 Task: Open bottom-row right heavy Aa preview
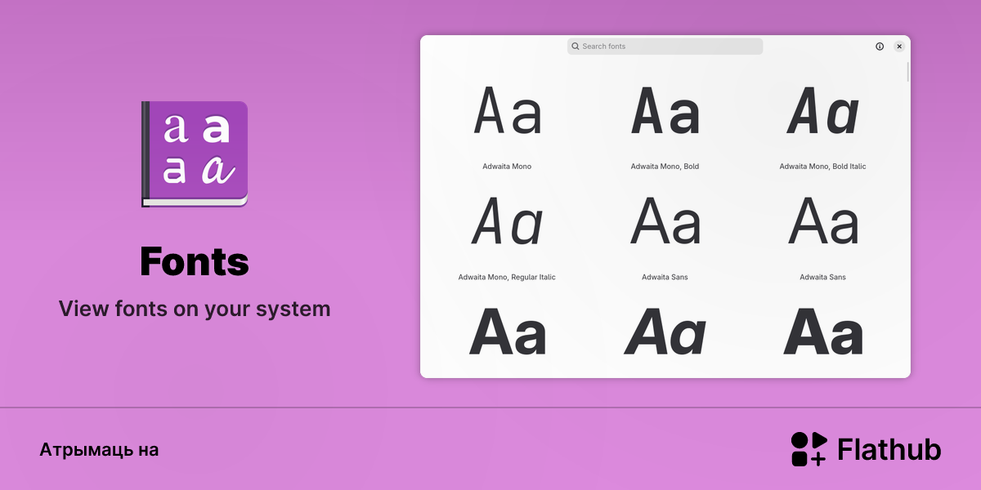pos(822,332)
